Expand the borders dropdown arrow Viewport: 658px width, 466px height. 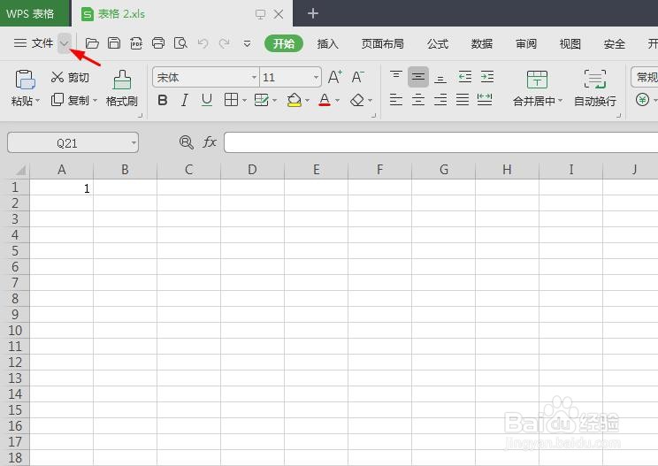coord(244,100)
